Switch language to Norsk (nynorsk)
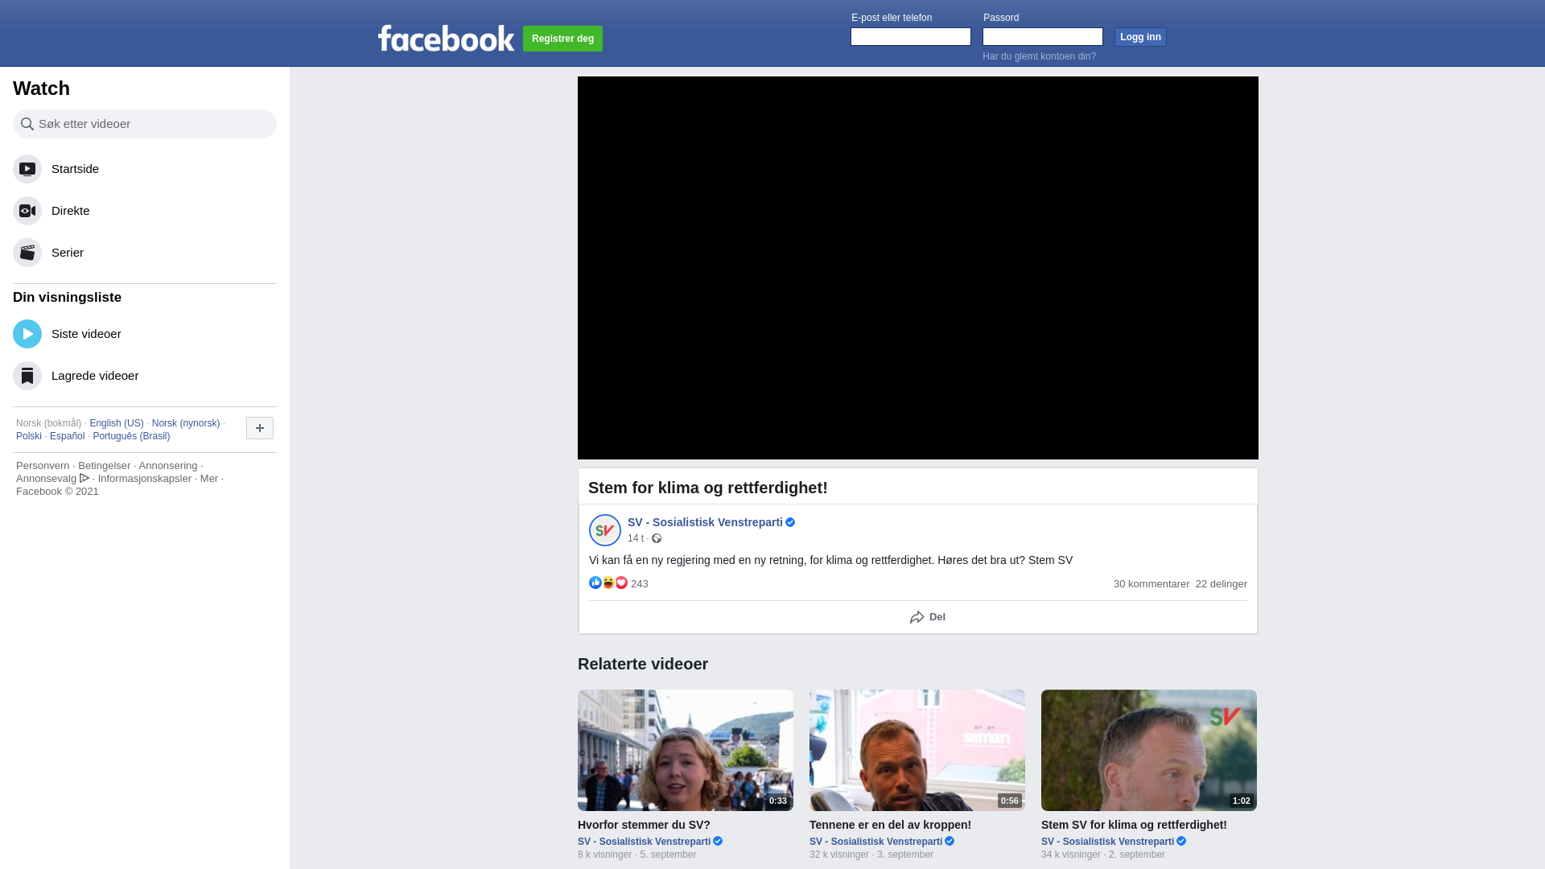 (186, 423)
